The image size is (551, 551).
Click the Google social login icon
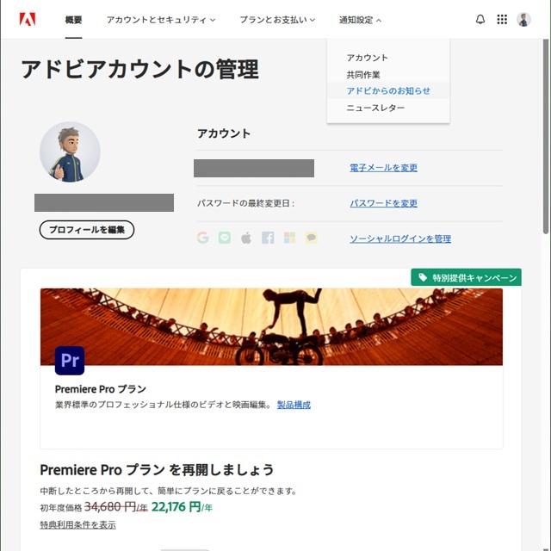coord(203,238)
